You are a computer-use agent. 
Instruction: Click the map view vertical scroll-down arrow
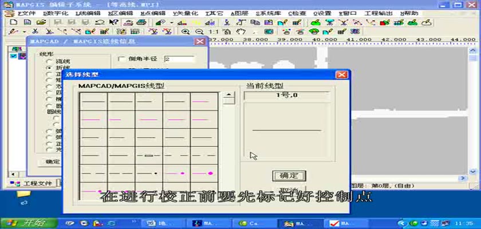point(473,171)
